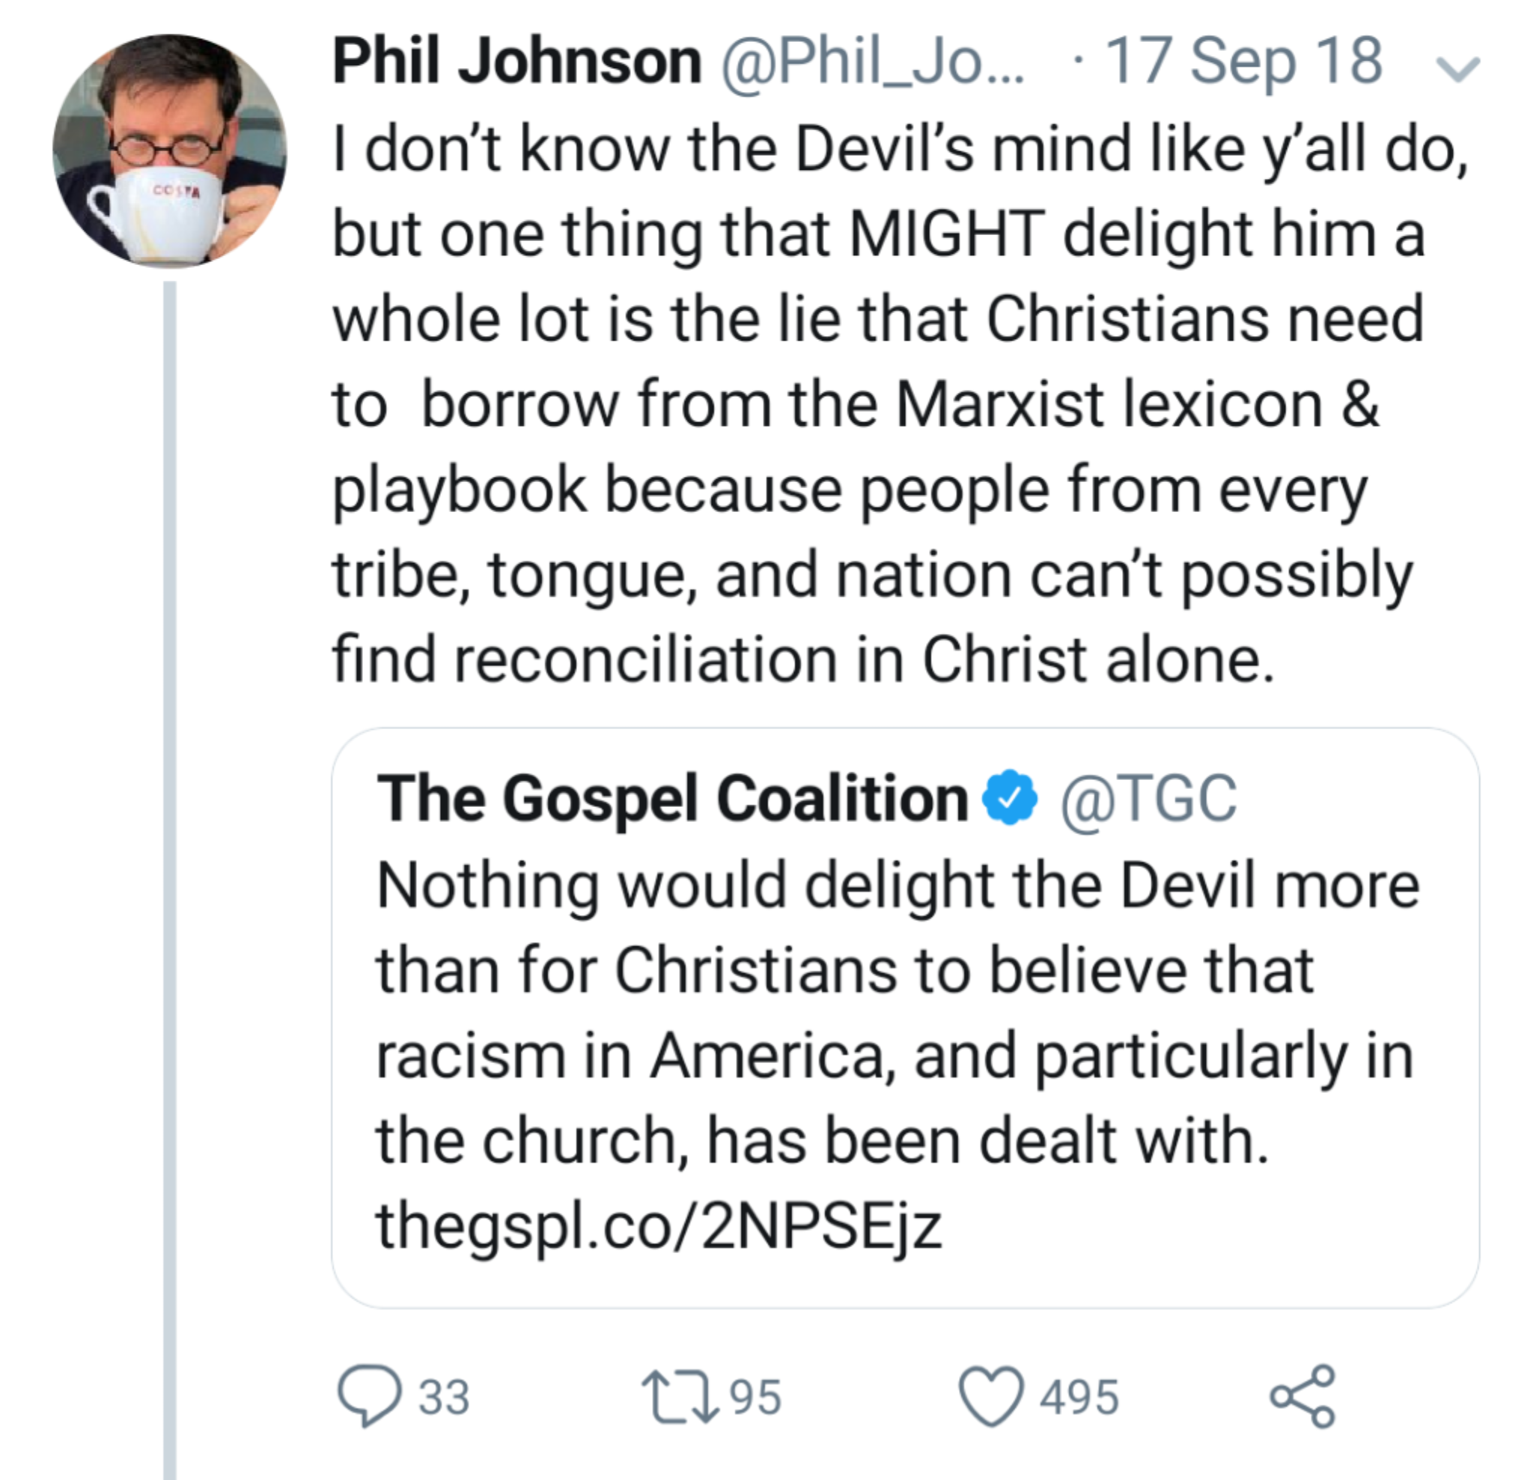Viewport: 1533px width, 1480px height.
Task: Like the tweet with the heart icon
Action: coord(991,1397)
